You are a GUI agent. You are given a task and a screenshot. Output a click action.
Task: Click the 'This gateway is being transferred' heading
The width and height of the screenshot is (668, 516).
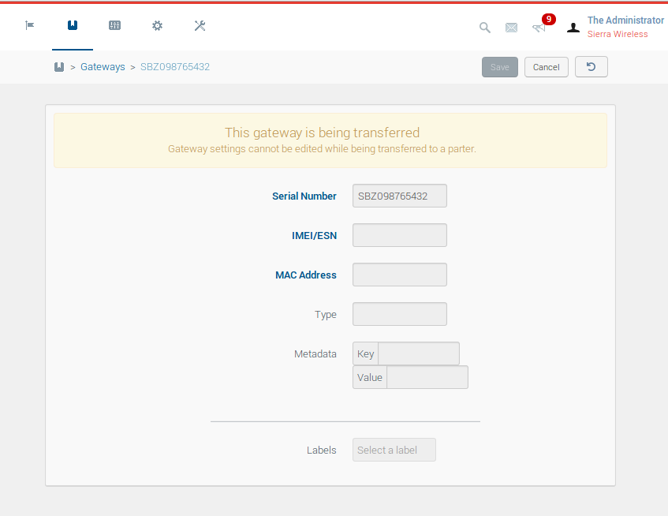[x=322, y=133]
